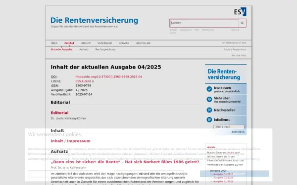Click the Jetzt testen checkmark icon

click(x=209, y=89)
